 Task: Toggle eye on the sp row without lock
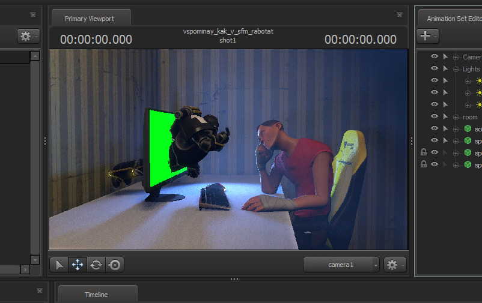[434, 140]
